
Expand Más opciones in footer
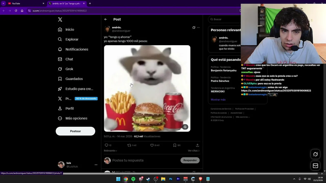(243, 117)
